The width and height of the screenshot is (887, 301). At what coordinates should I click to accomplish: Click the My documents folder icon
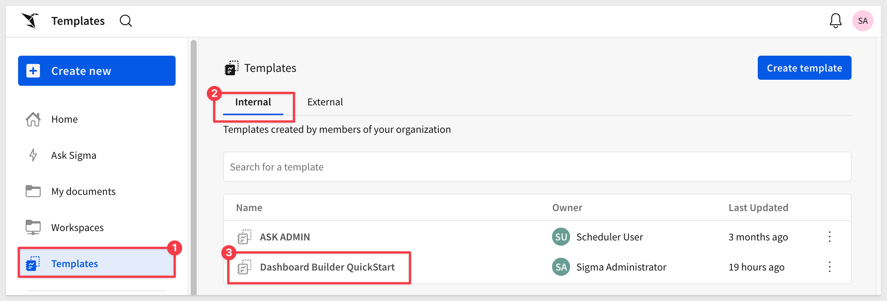click(x=33, y=191)
